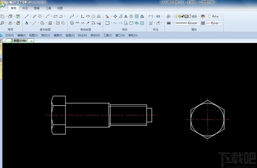Image resolution: width=257 pixels, height=168 pixels.
Task: Open the 窗口(W) menu
Action: pyautogui.click(x=120, y=35)
